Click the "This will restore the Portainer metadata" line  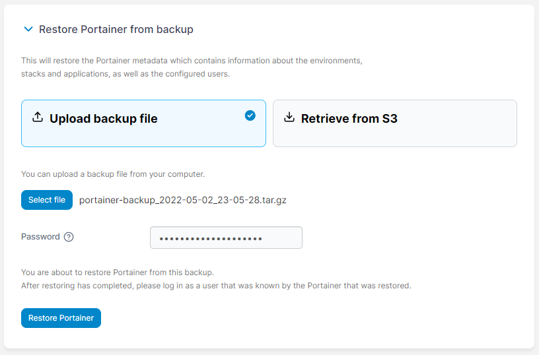pos(192,61)
